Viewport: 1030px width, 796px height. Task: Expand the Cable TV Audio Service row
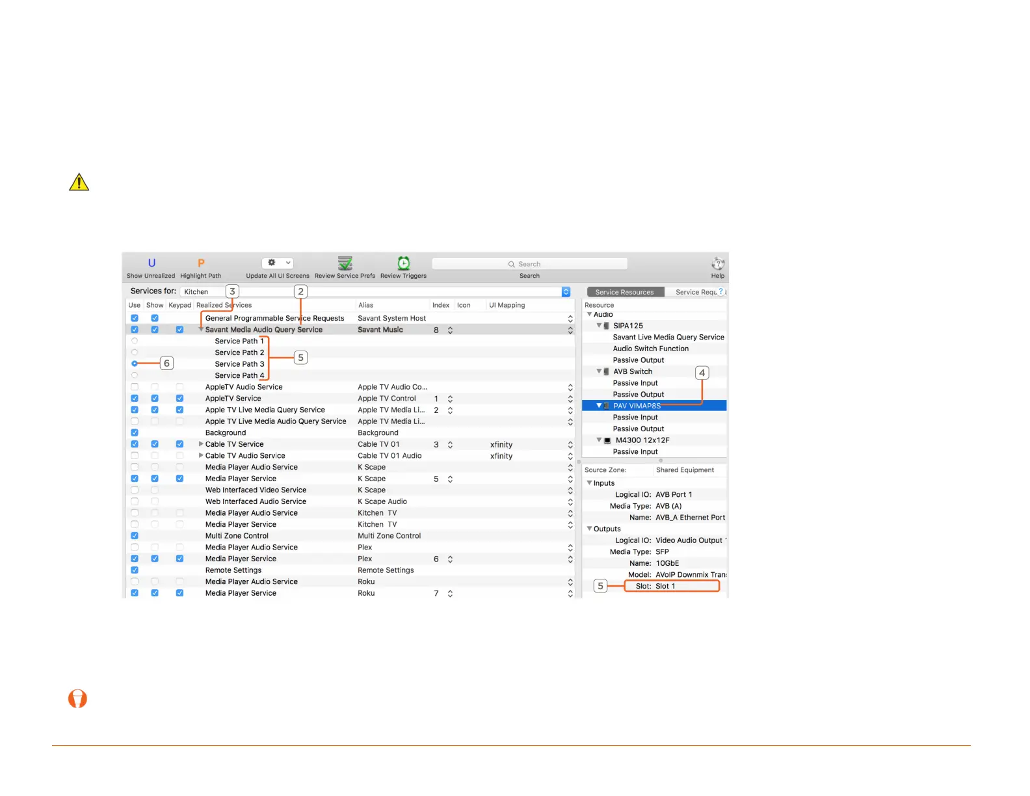201,455
